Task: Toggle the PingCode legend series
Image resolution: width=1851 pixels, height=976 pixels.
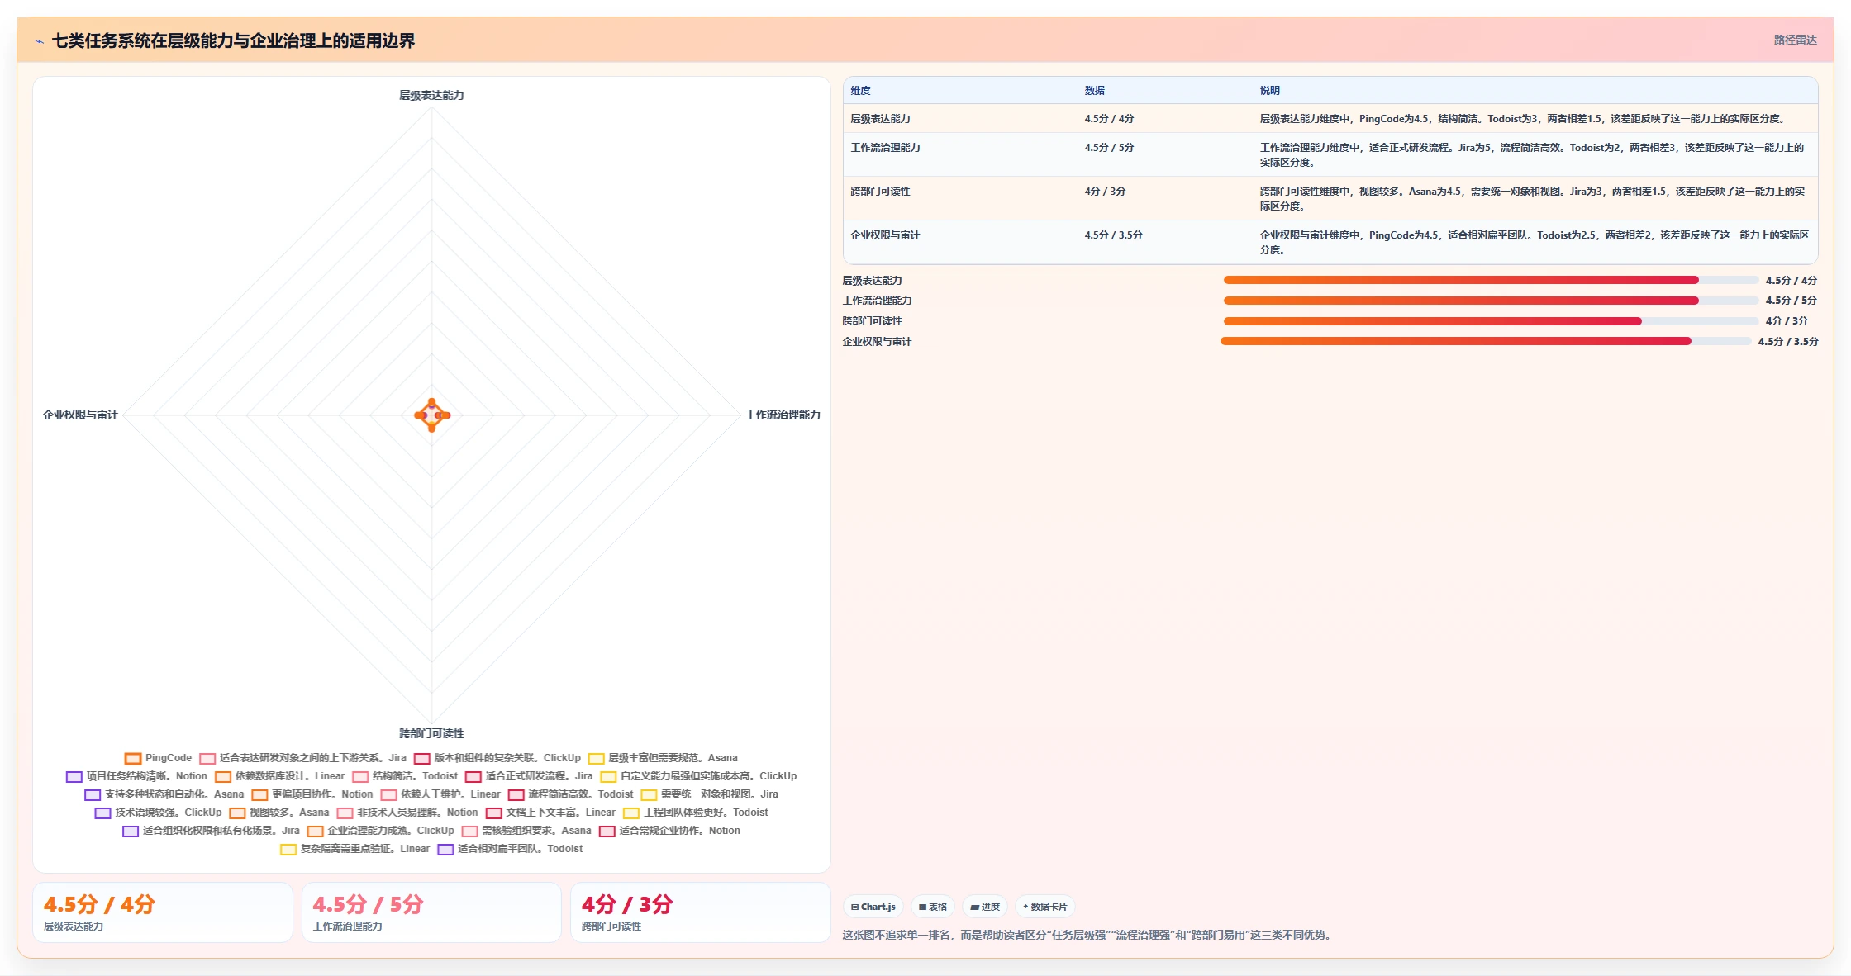Action: tap(158, 758)
